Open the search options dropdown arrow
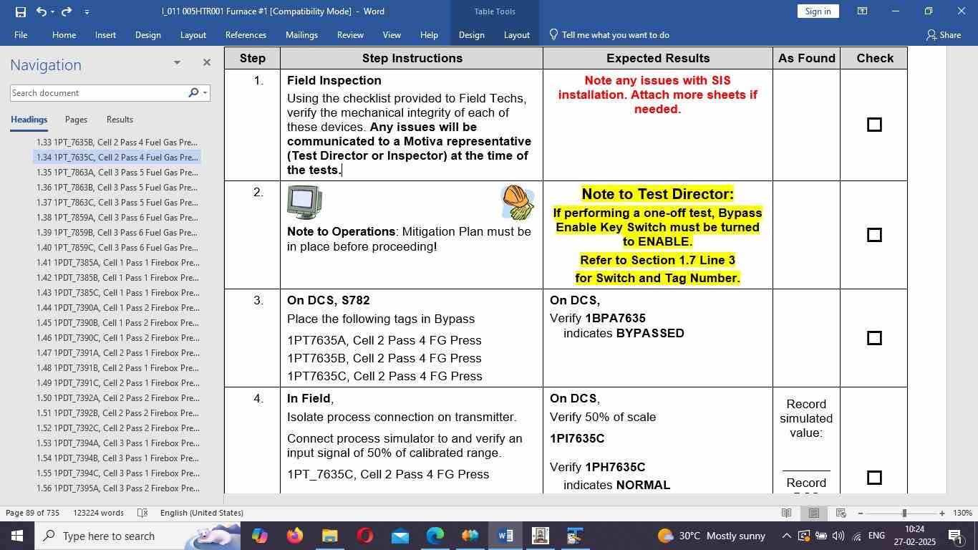Screen dimensions: 978x550 [205, 93]
